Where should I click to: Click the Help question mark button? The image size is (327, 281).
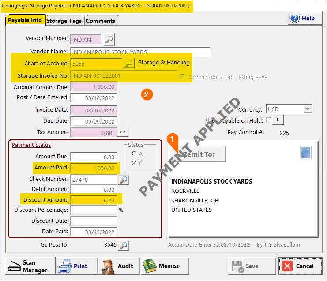point(305,19)
